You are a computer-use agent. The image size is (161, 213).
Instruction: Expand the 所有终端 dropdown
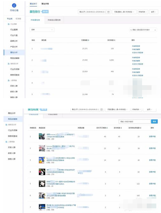(143, 12)
